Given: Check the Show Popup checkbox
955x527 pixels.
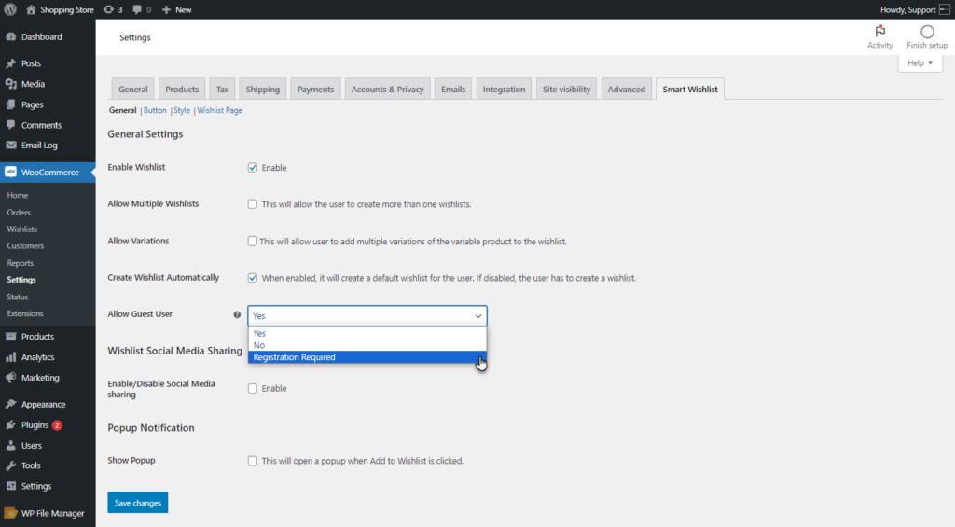Looking at the screenshot, I should coord(252,461).
